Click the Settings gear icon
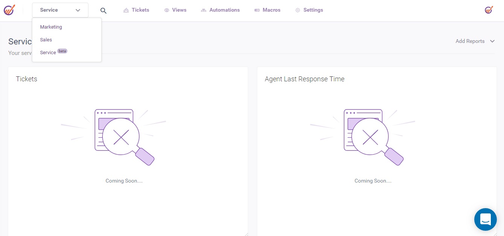 298,10
